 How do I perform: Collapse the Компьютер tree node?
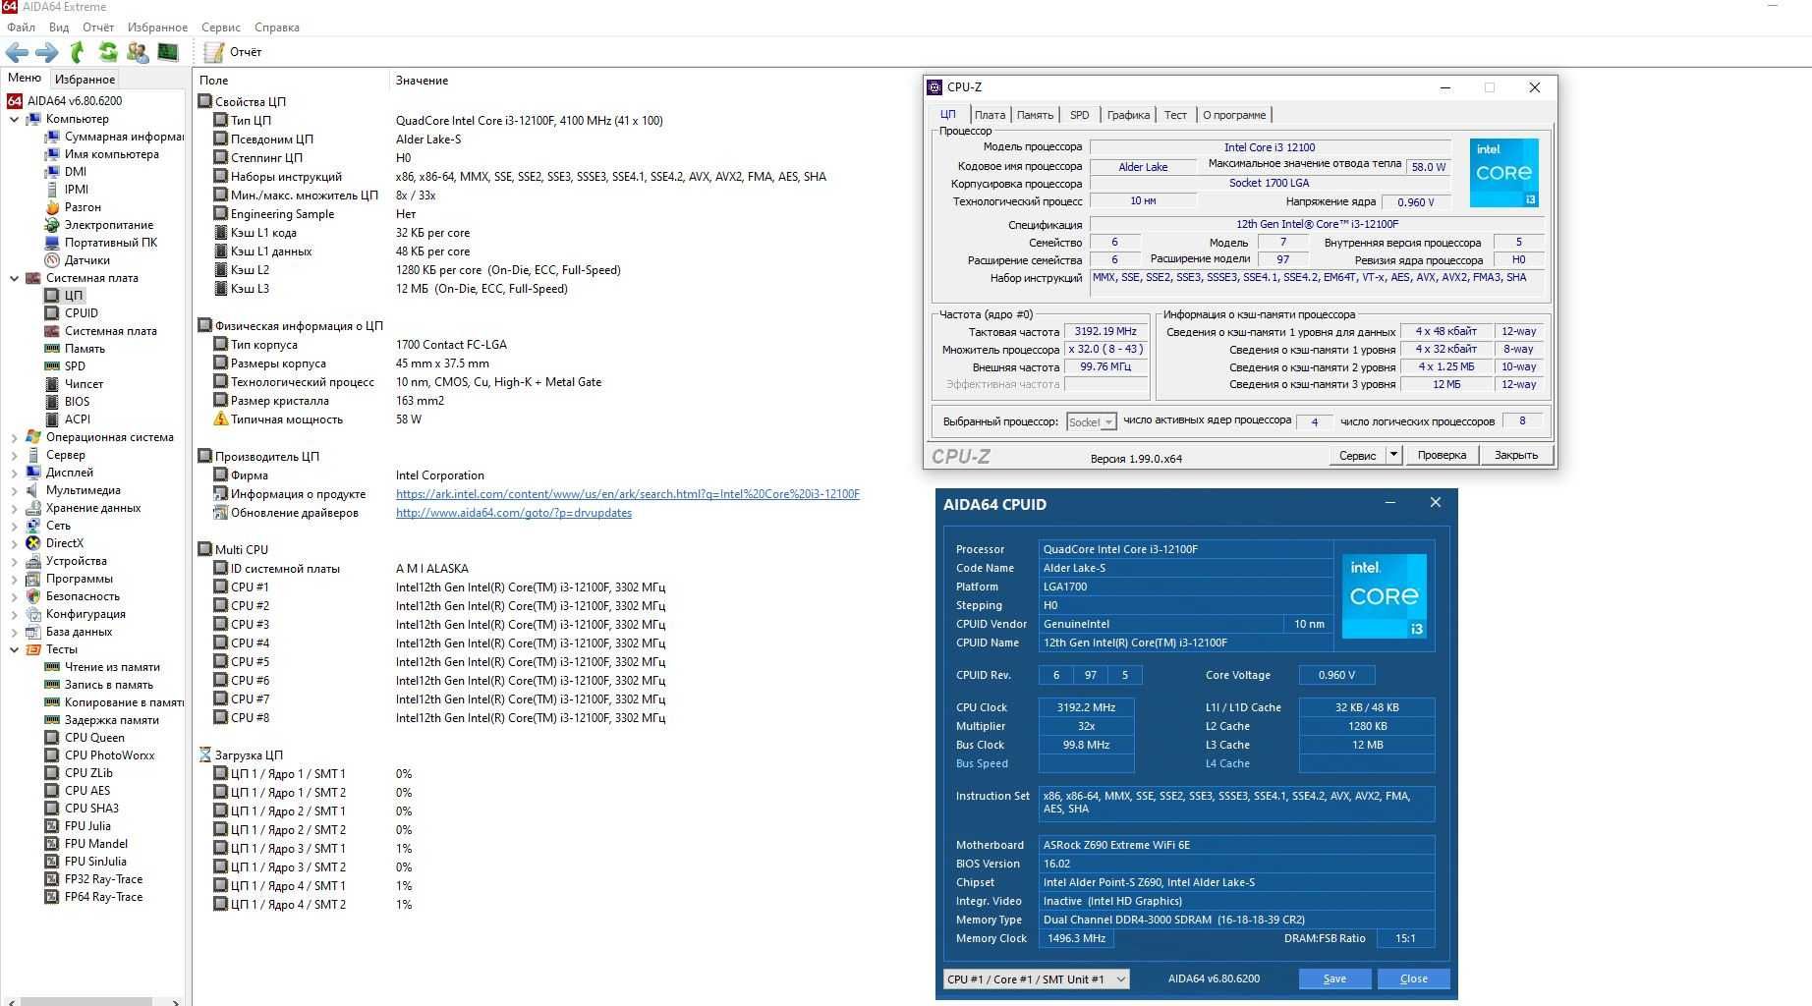pyautogui.click(x=14, y=119)
